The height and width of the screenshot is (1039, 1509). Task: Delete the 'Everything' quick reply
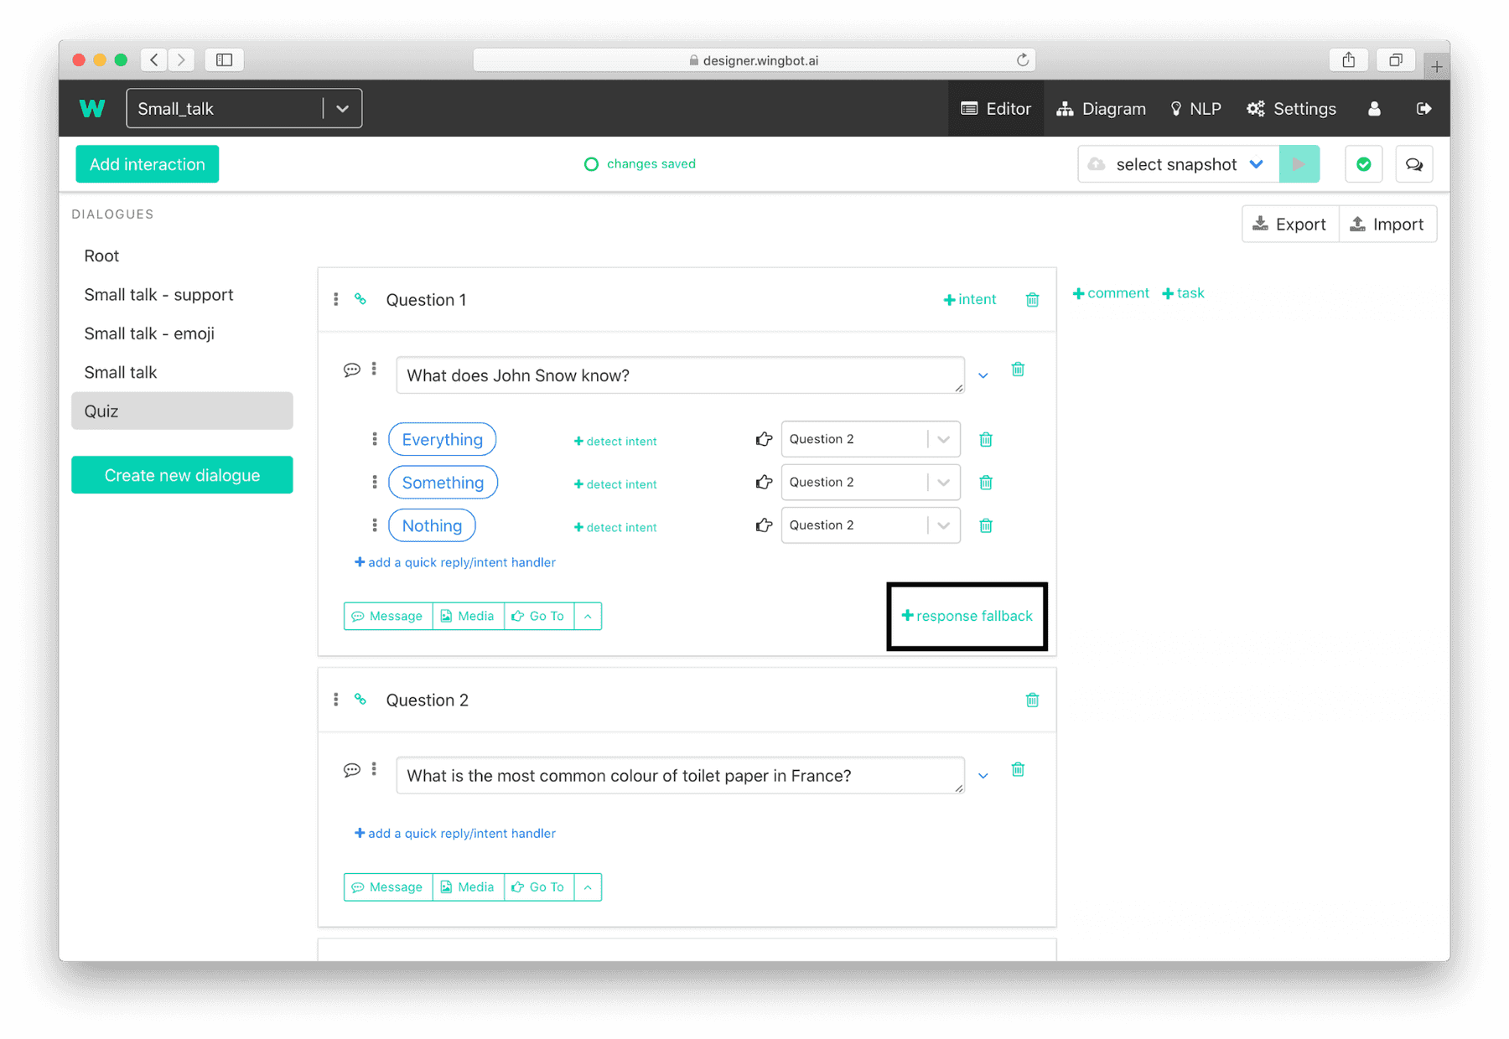coord(986,440)
